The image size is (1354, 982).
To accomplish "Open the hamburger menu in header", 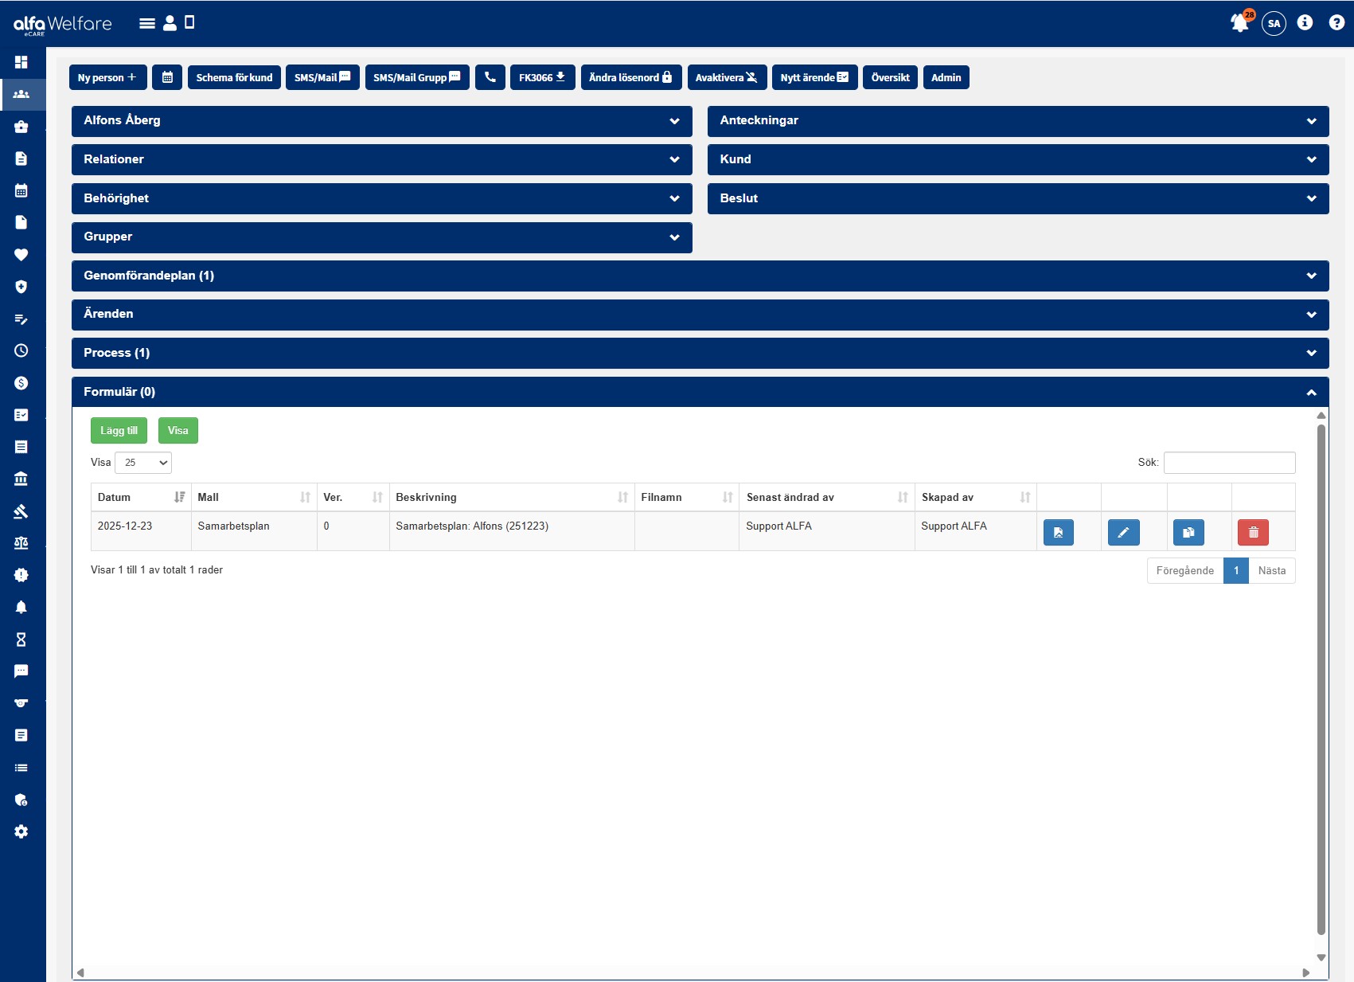I will [147, 23].
